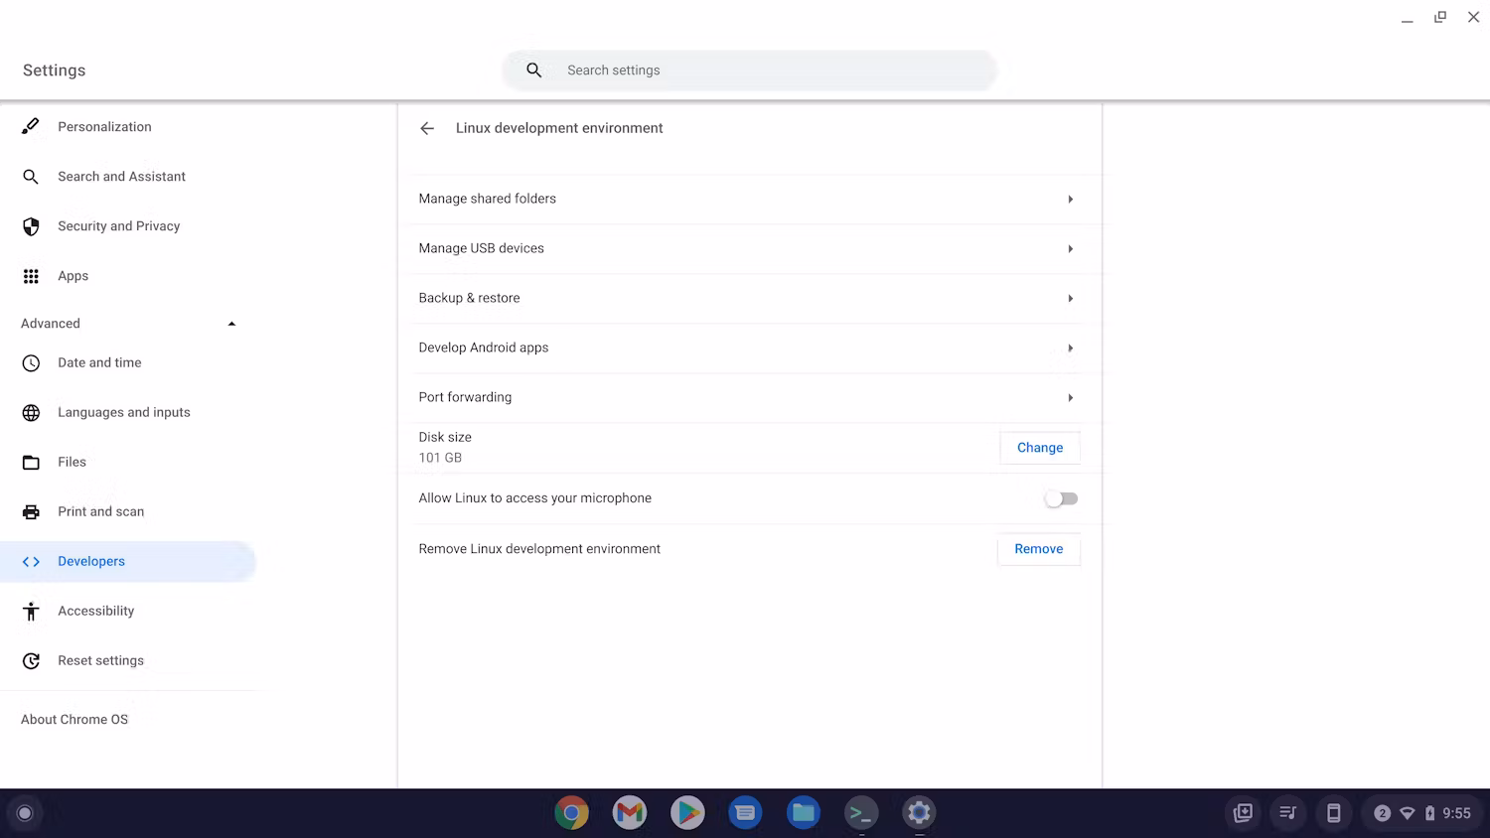This screenshot has width=1490, height=838.
Task: Select the Reset settings icon
Action: coord(31,660)
